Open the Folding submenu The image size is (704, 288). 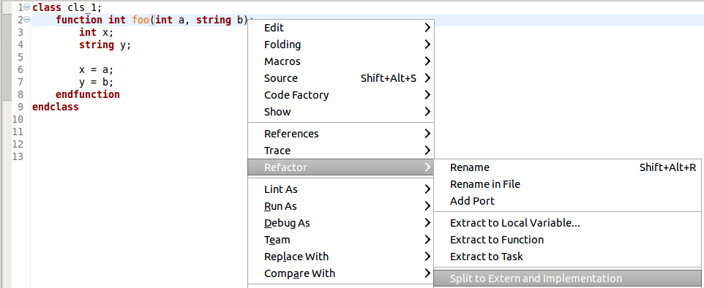(x=341, y=45)
